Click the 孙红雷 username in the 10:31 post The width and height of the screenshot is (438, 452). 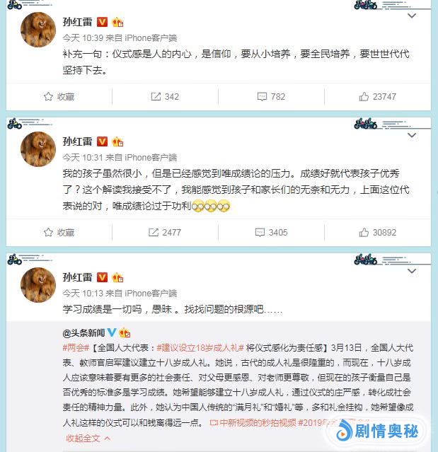[x=77, y=141]
